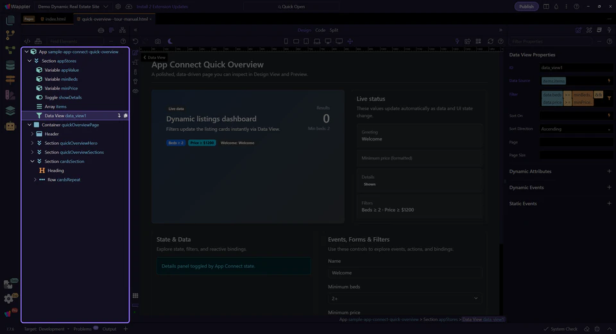Screen dimensions: 616x334
Task: Click the undo arrow in the design toolbar
Action: (x=135, y=41)
